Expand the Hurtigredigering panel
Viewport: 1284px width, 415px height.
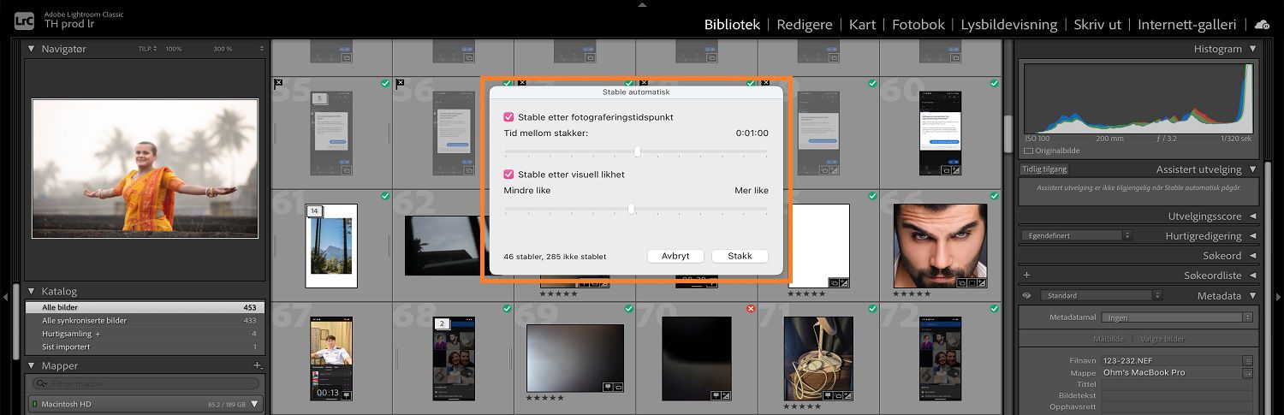1252,235
